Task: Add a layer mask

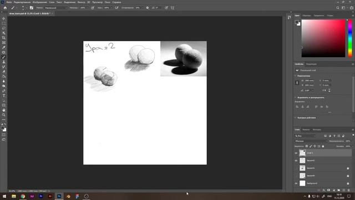Action: tap(329, 190)
